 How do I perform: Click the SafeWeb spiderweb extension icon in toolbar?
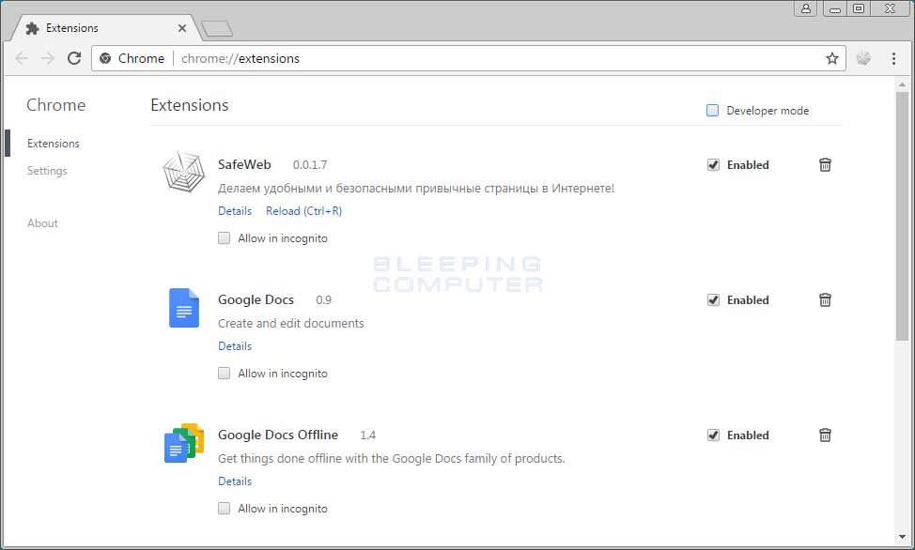[863, 58]
